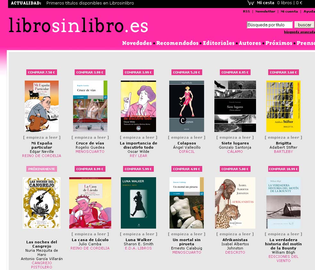This screenshot has height=270, width=315.
Task: Open Brigitta yellow book cover
Action: 284,106
